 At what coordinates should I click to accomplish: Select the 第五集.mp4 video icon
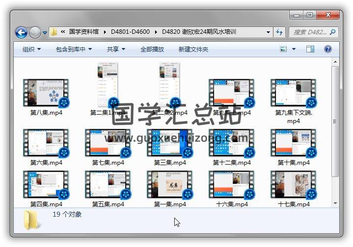(108, 185)
